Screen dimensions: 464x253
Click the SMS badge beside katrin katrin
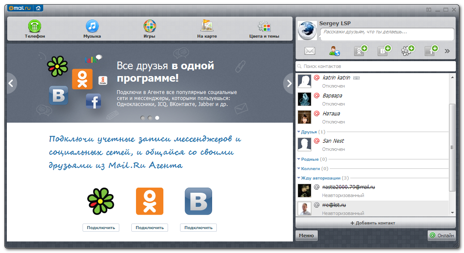[356, 78]
